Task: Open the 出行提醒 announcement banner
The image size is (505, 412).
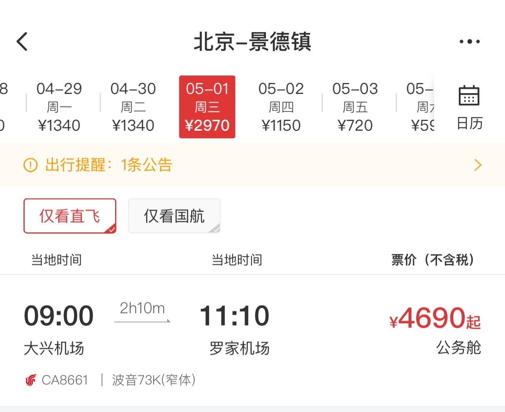Action: [109, 165]
